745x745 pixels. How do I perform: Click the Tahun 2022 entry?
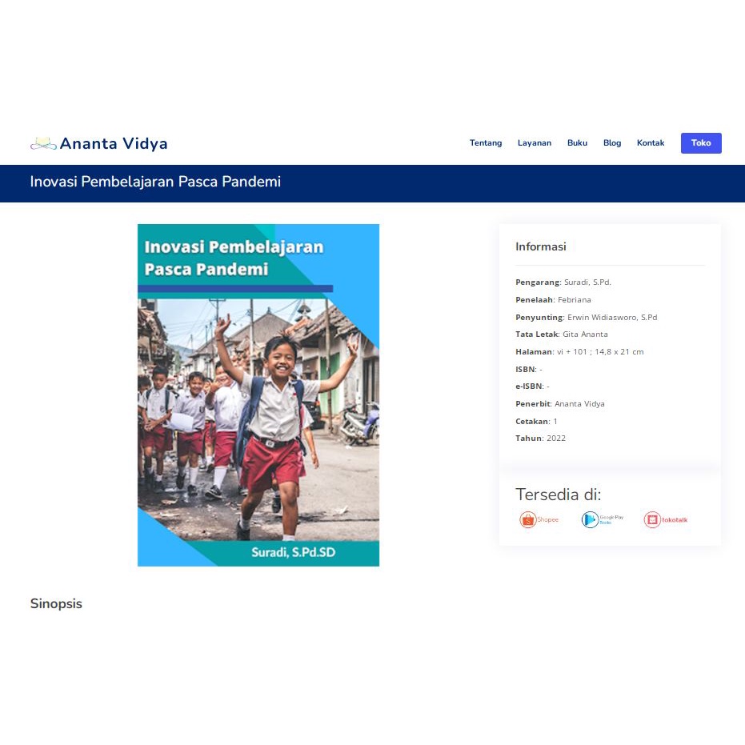(541, 438)
